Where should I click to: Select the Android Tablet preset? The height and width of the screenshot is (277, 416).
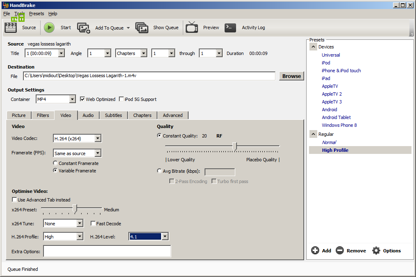point(336,117)
